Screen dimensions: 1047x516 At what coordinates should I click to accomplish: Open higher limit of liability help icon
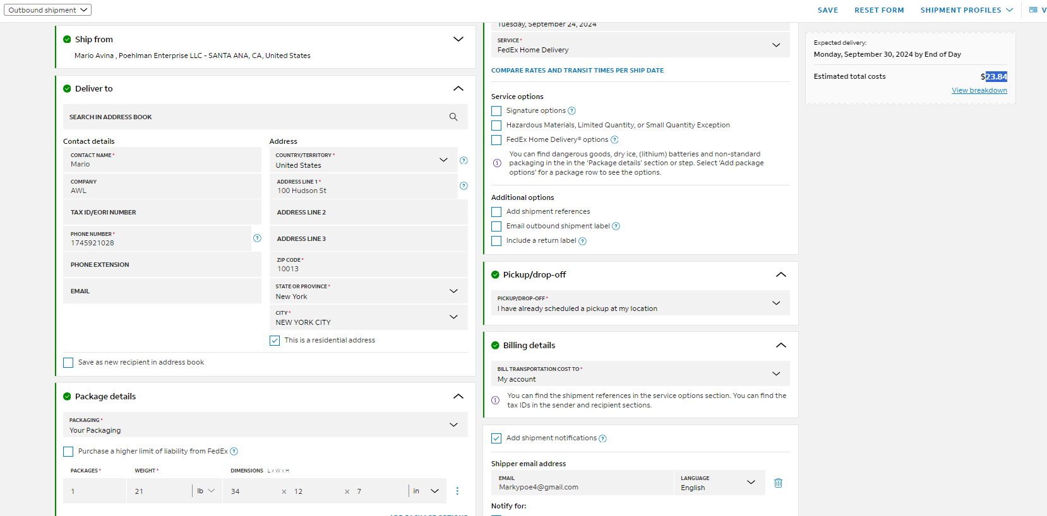pyautogui.click(x=234, y=452)
